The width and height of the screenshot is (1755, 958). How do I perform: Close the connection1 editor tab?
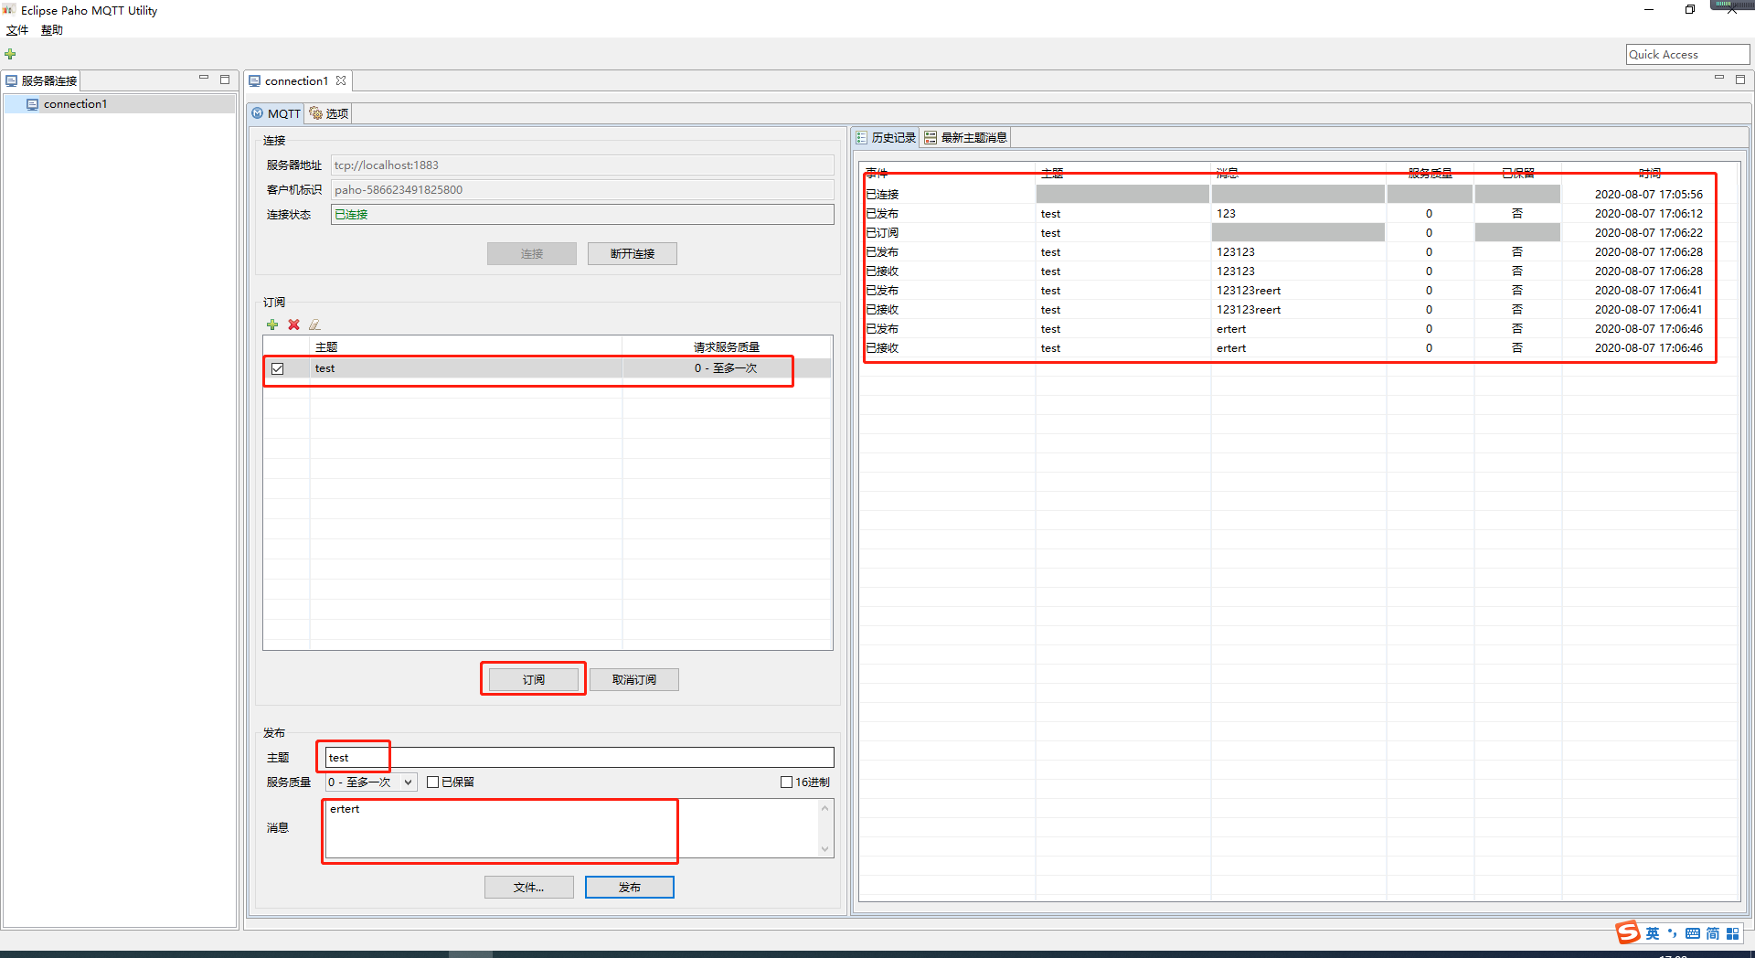point(341,80)
